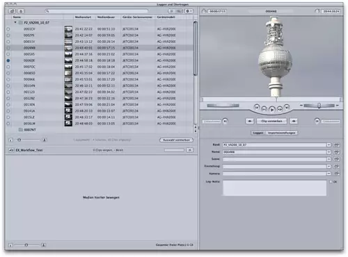Click the mark In point button
This screenshot has width=348, height=257.
[x=225, y=121]
